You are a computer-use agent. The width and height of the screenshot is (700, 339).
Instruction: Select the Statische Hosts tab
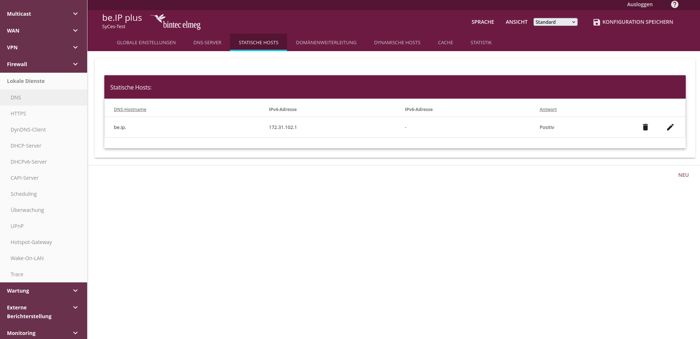[258, 43]
